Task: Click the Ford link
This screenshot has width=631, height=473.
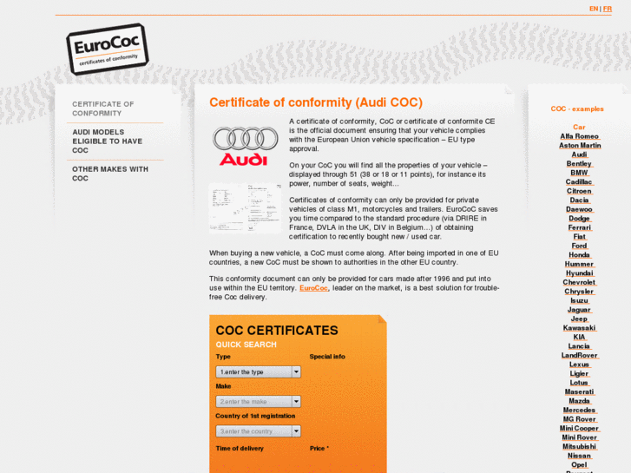Action: click(x=580, y=246)
